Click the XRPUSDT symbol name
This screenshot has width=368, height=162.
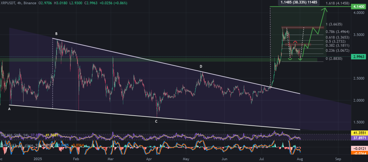[x=8, y=3]
